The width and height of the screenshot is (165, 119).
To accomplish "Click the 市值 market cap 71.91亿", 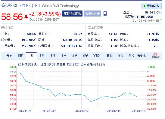I will [x=153, y=34].
